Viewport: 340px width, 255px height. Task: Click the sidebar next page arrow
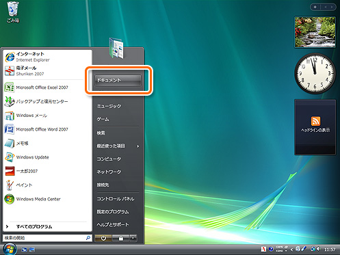click(x=332, y=7)
